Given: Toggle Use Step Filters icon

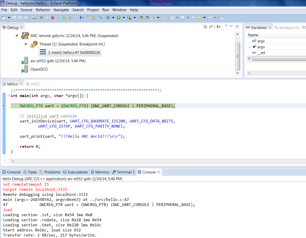Looking at the screenshot, I should pyautogui.click(x=94, y=18).
